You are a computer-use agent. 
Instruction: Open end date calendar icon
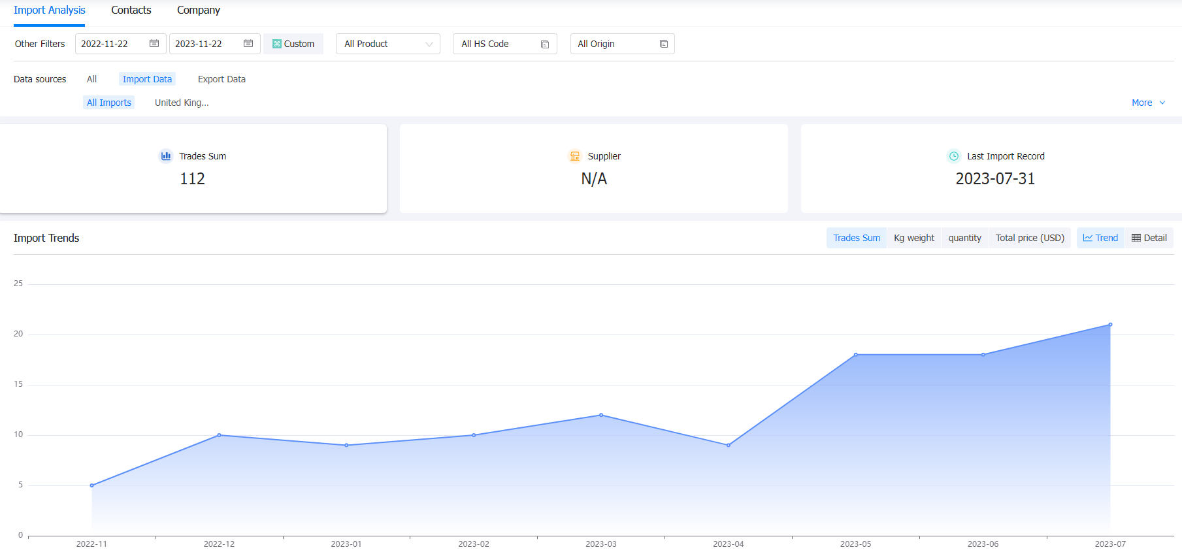pyautogui.click(x=248, y=44)
